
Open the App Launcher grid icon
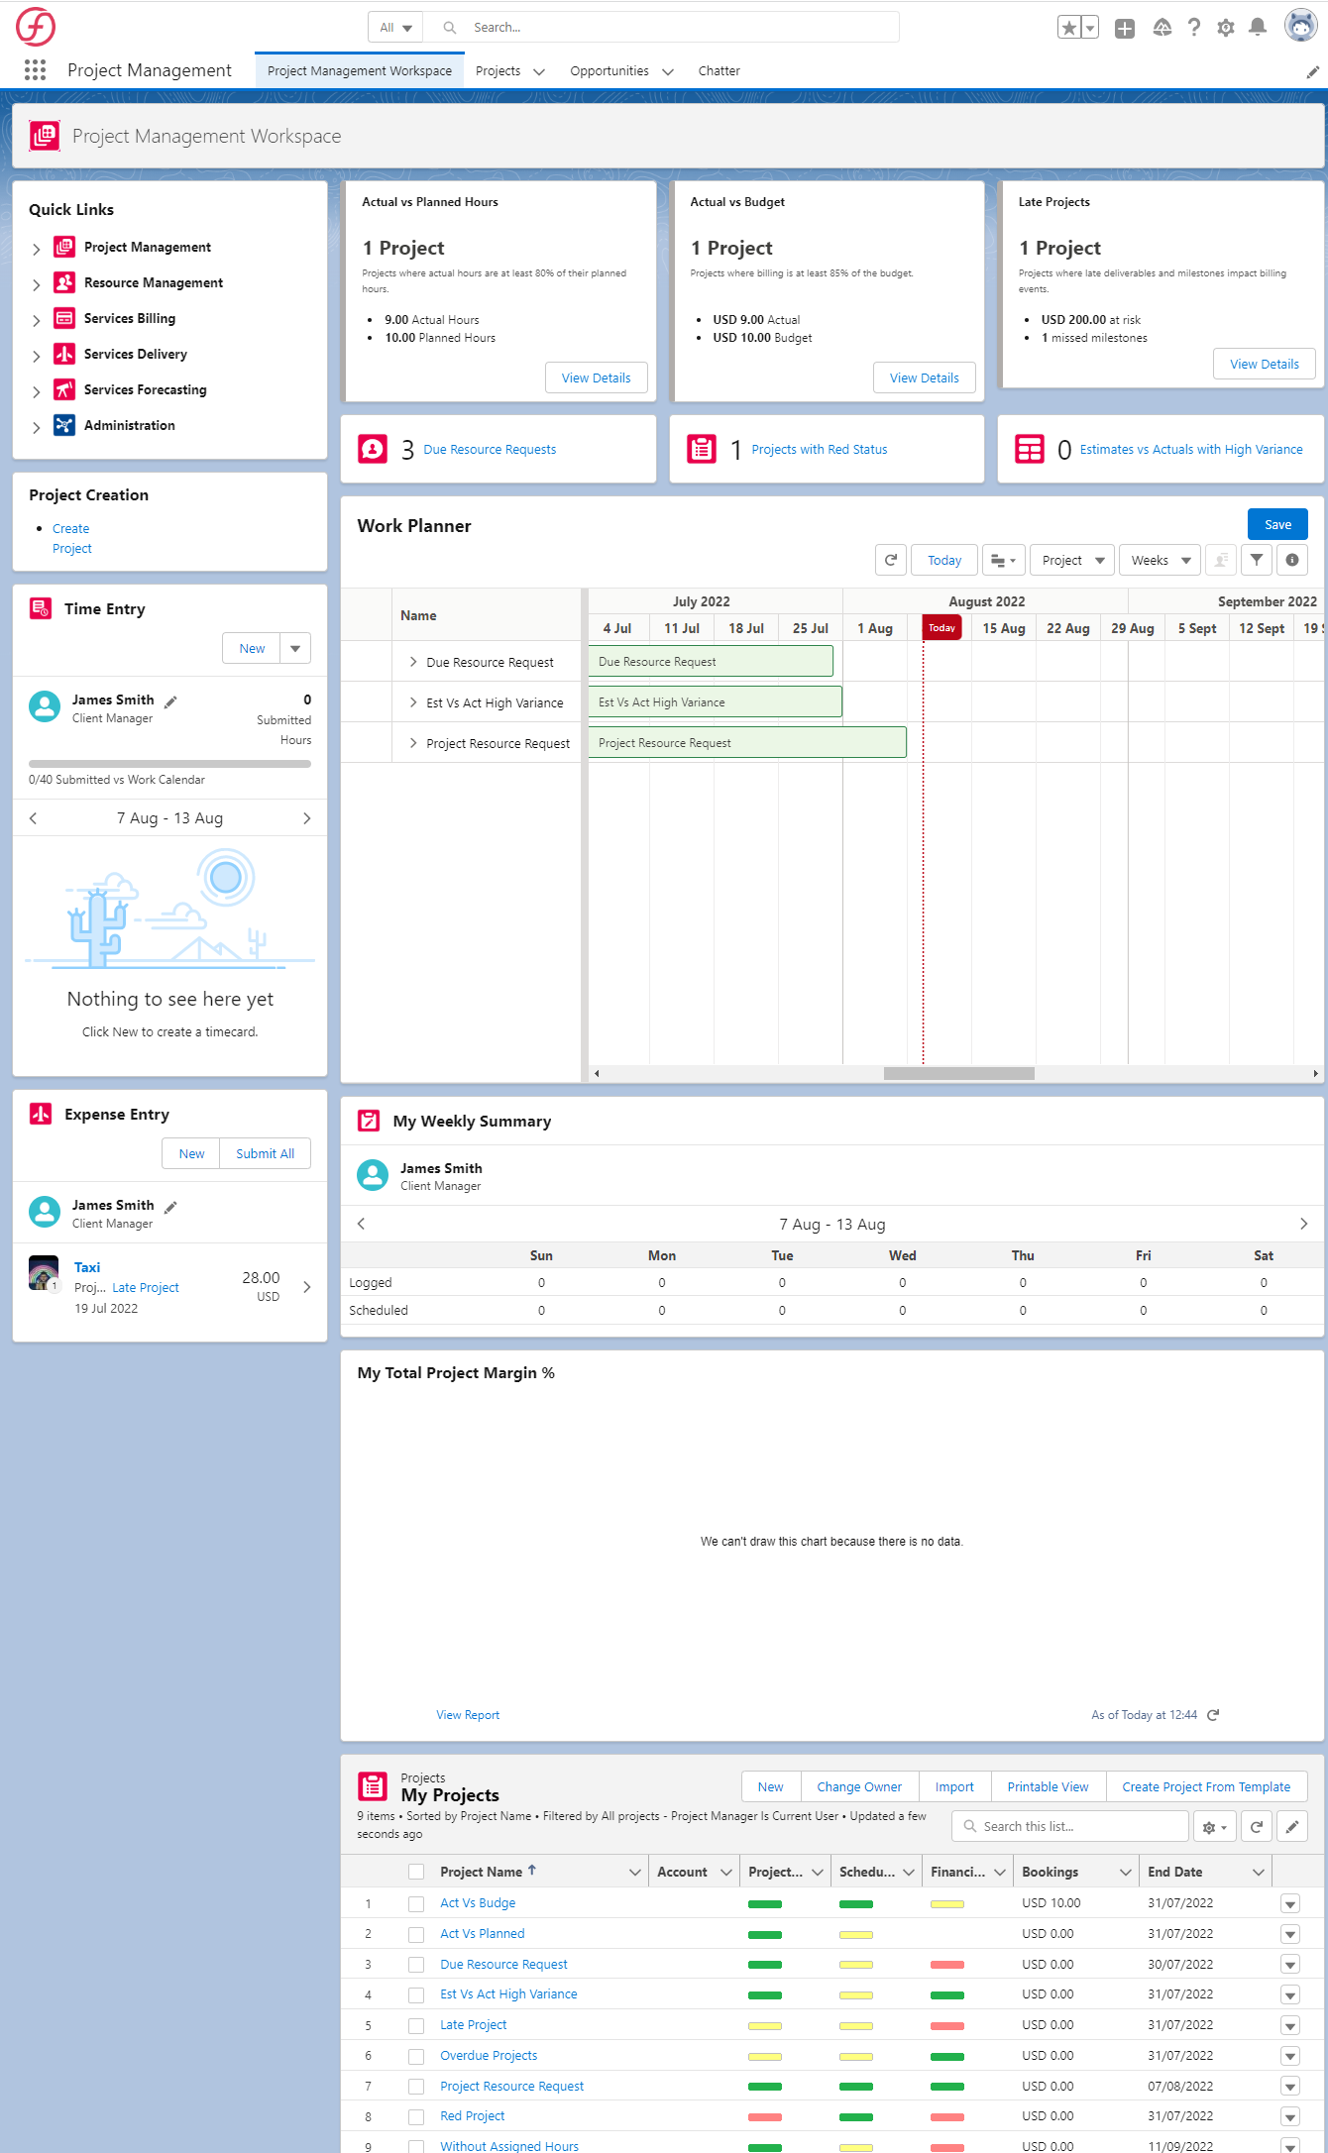click(x=35, y=70)
